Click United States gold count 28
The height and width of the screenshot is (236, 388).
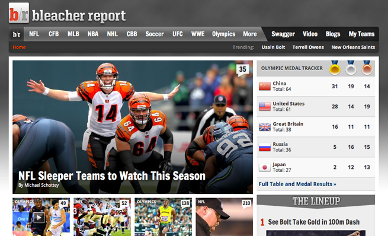coord(335,107)
